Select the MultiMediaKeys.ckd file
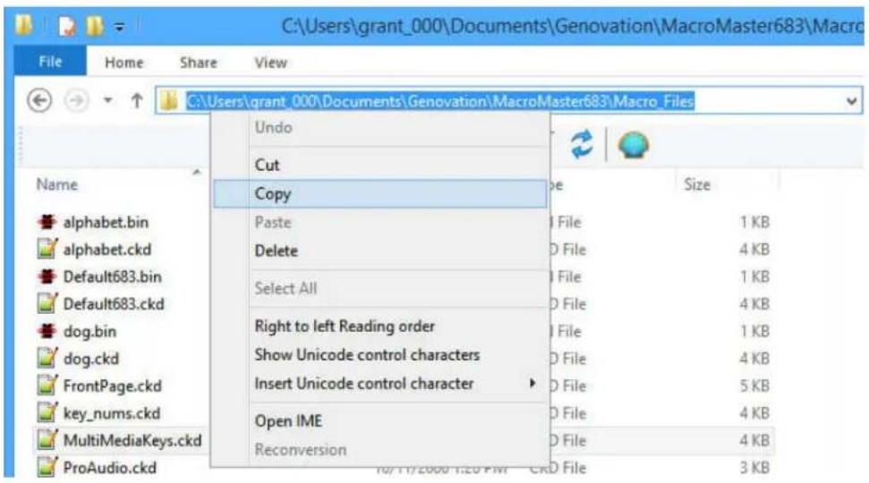The height and width of the screenshot is (483, 869). pyautogui.click(x=132, y=440)
